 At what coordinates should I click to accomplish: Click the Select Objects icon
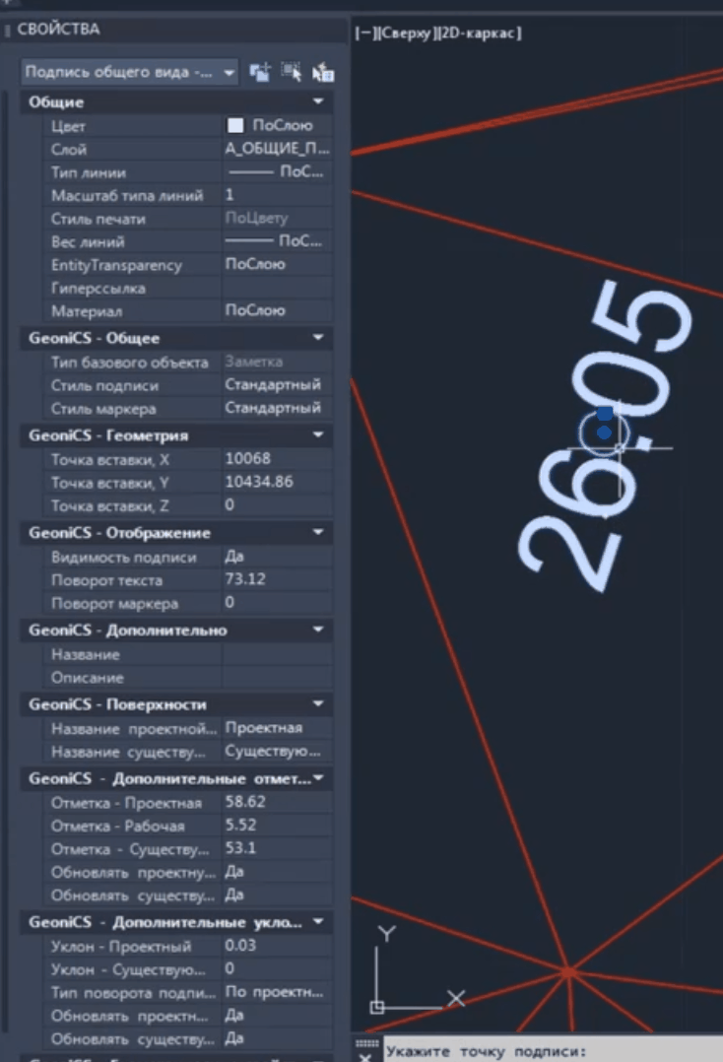click(291, 72)
